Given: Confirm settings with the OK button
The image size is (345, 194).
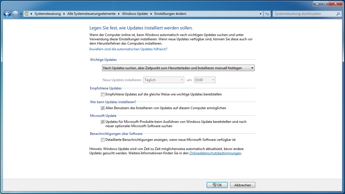Looking at the screenshot, I should click(217, 185).
